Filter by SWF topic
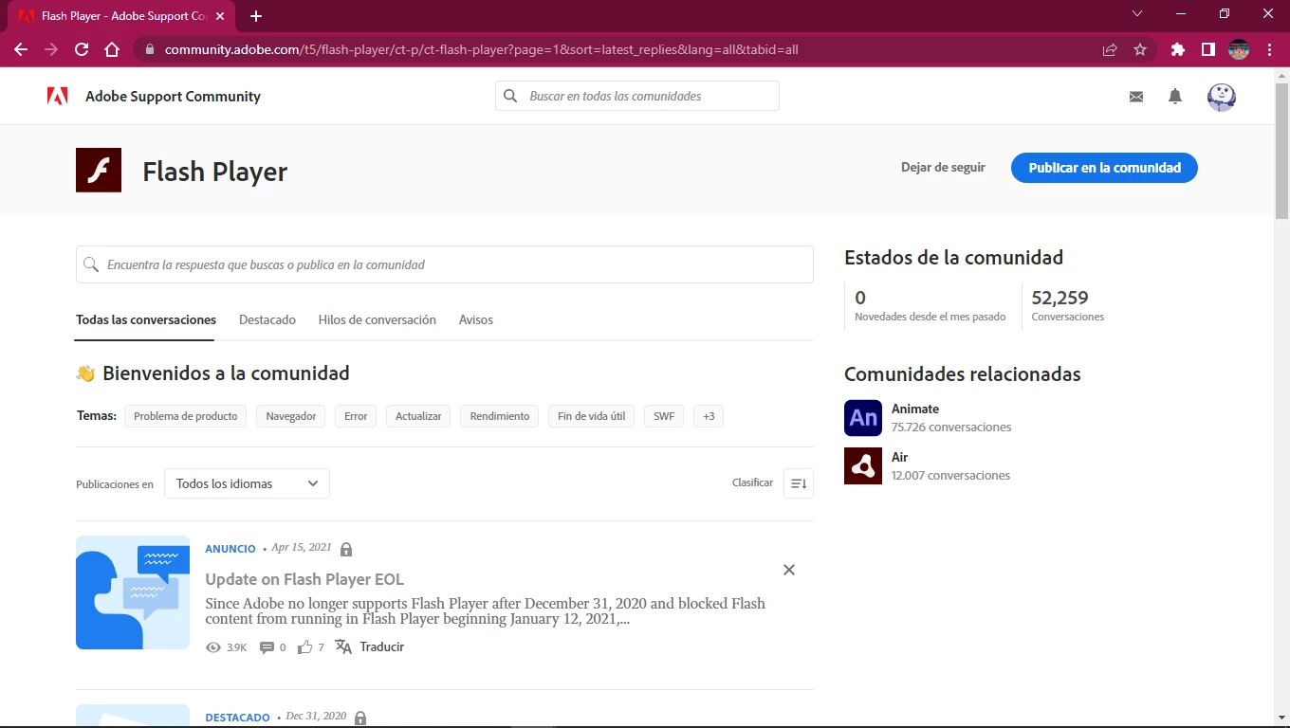1290x728 pixels. 664,416
